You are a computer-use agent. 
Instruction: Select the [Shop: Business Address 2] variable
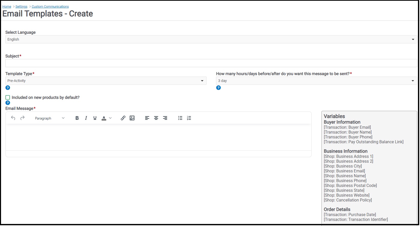click(349, 161)
